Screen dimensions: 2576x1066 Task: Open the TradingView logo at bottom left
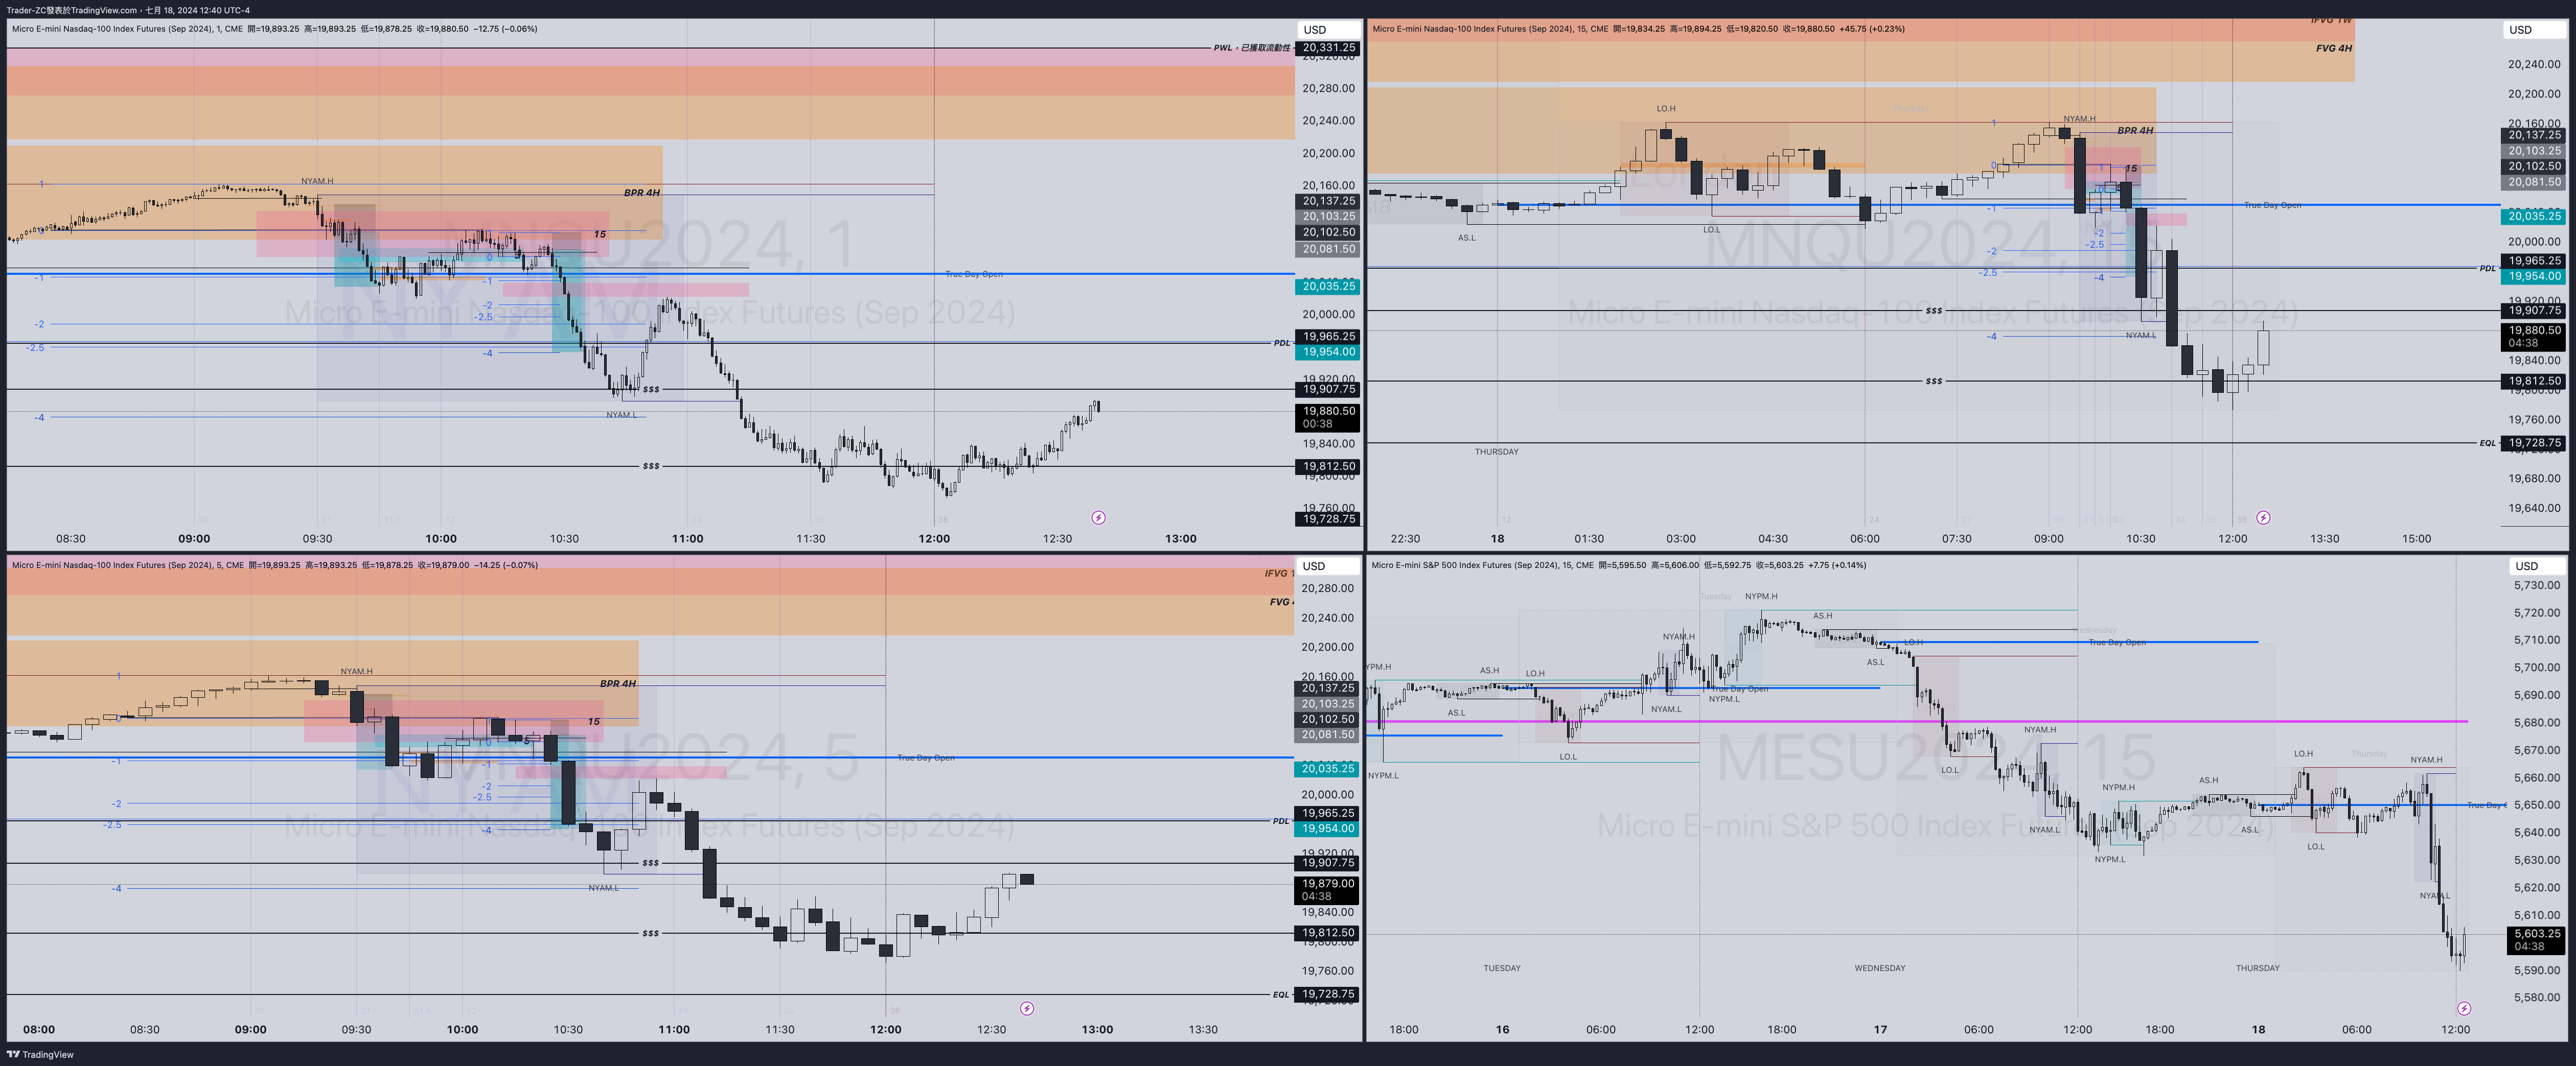click(x=41, y=1054)
